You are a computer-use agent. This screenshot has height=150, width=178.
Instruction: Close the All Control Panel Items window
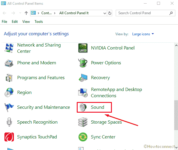pos(172,3)
